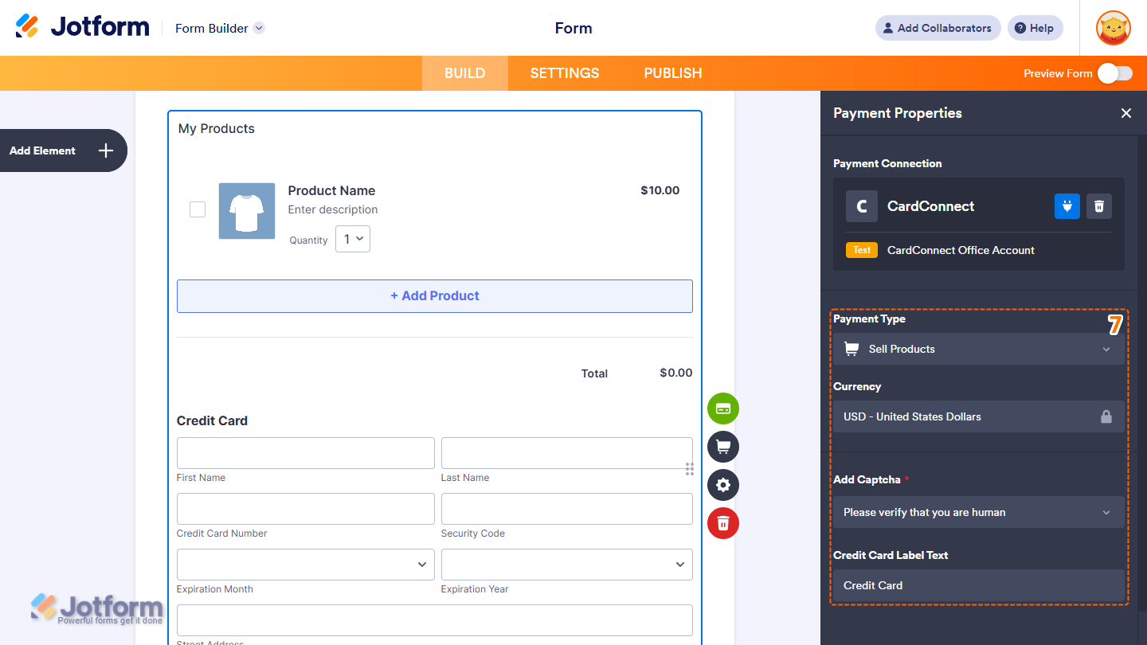The image size is (1147, 645).
Task: Click inside the Credit Card Label Text field
Action: (978, 585)
